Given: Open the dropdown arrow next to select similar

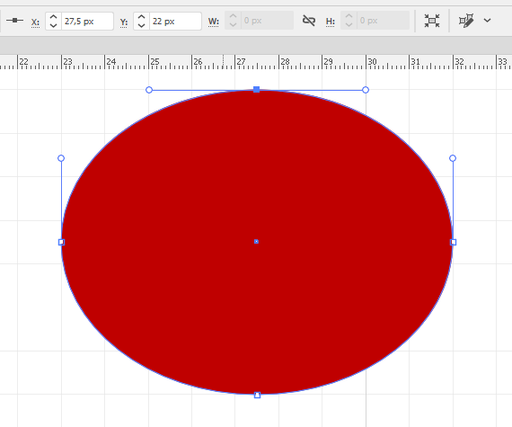Looking at the screenshot, I should tap(487, 21).
